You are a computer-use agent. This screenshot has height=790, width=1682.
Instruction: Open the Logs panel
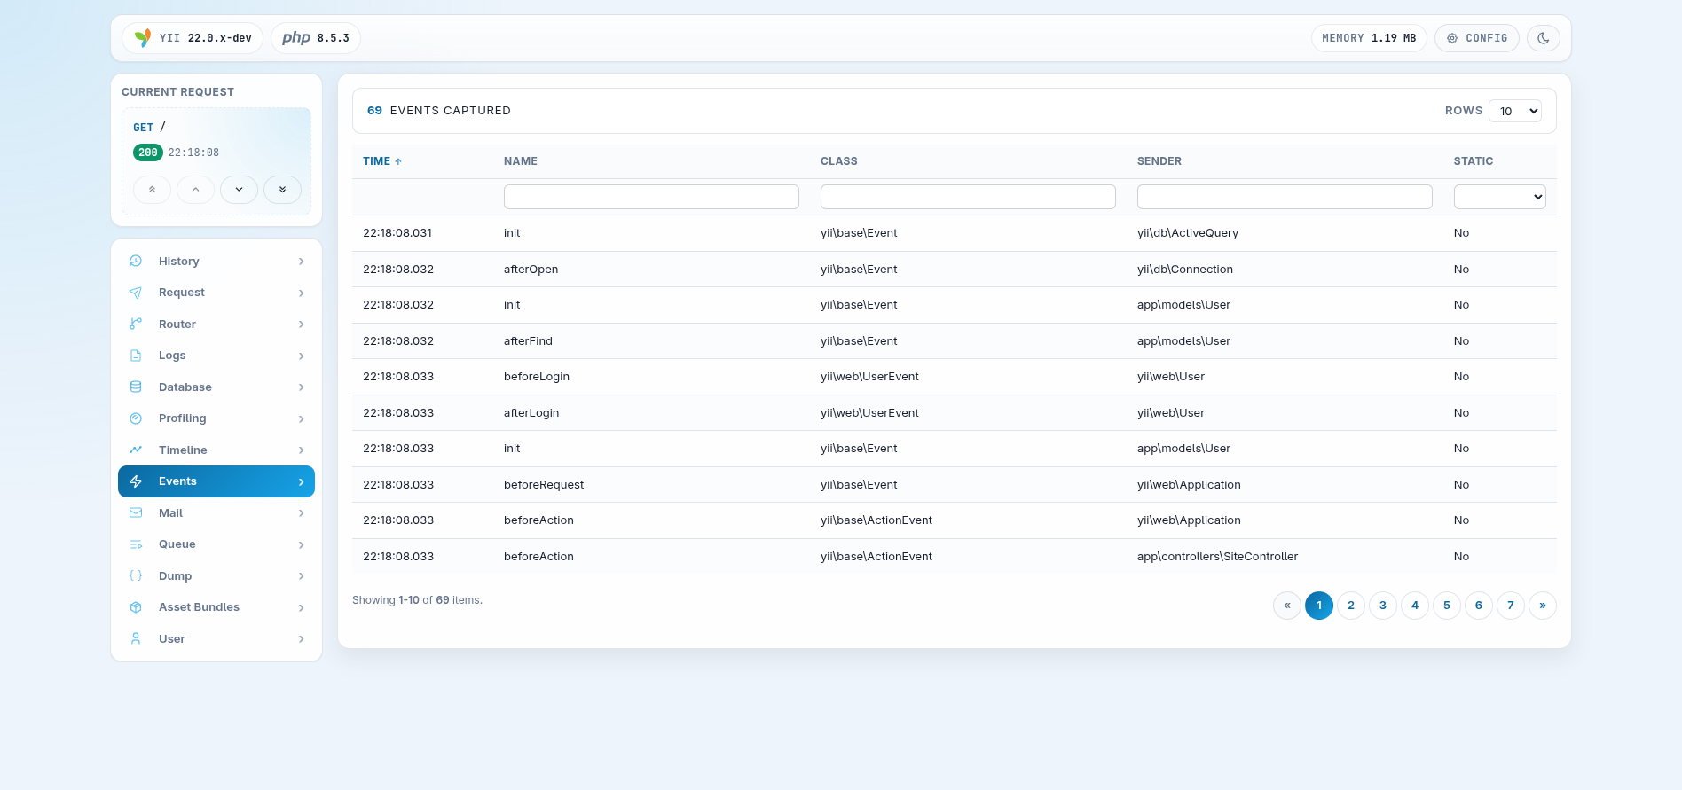pyautogui.click(x=216, y=356)
